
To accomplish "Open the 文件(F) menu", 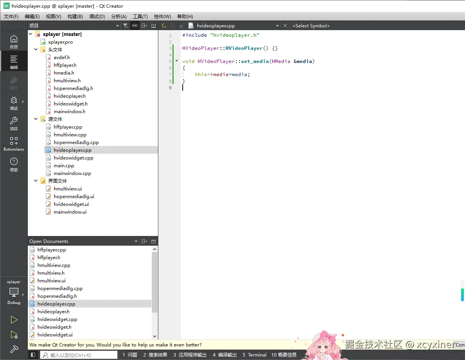I will pyautogui.click(x=11, y=16).
